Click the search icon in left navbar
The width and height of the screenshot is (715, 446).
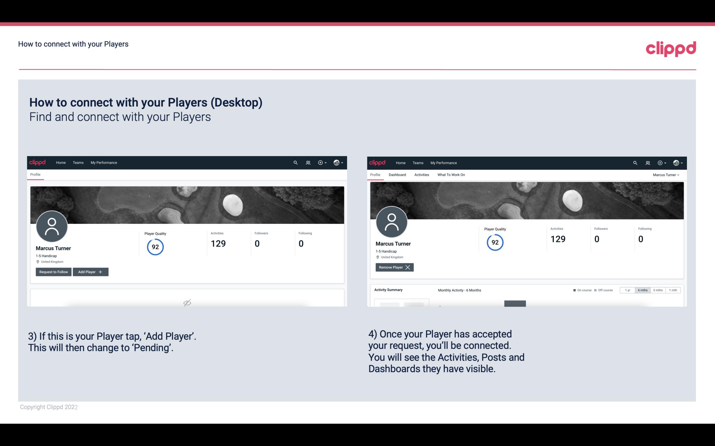click(295, 162)
